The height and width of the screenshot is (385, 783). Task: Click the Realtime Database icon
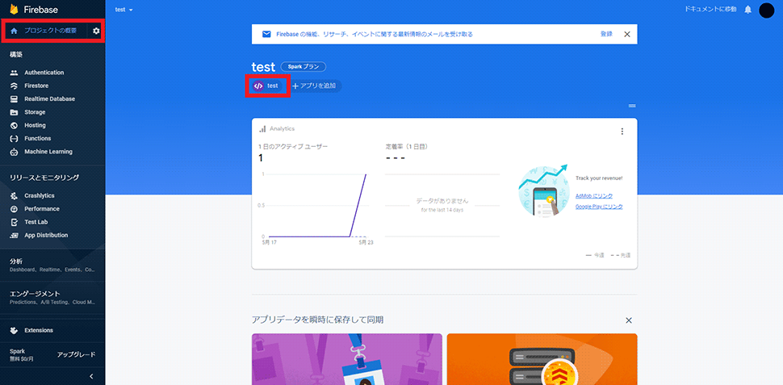pyautogui.click(x=14, y=98)
